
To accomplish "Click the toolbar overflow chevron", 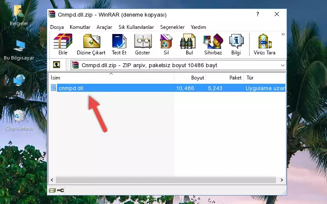I will [283, 34].
